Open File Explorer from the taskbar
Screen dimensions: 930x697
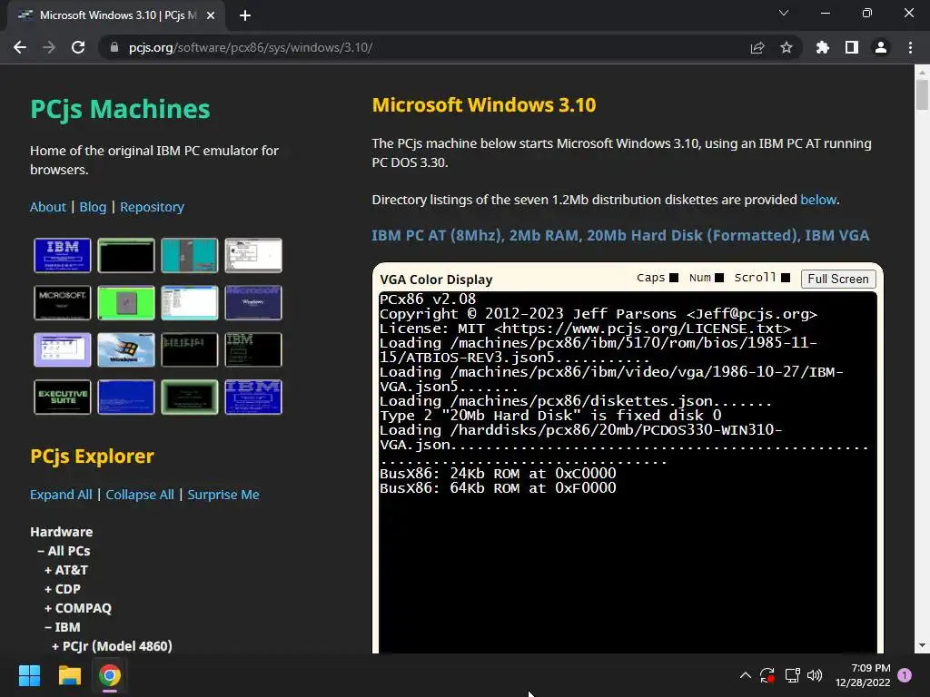click(x=69, y=675)
